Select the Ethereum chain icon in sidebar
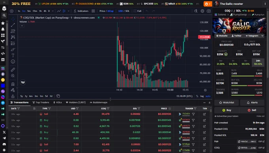The width and height of the screenshot is (269, 153). pyautogui.click(x=3, y=74)
